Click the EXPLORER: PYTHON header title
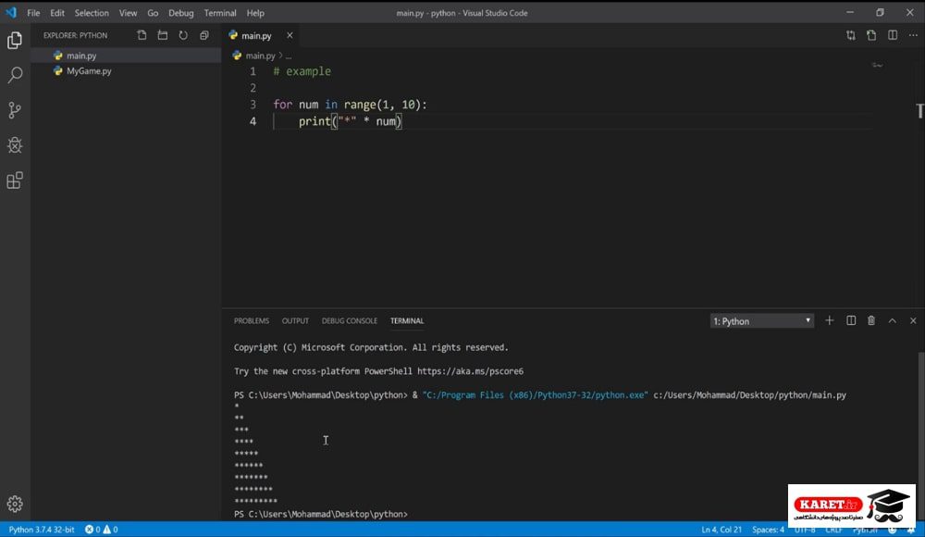 [75, 35]
